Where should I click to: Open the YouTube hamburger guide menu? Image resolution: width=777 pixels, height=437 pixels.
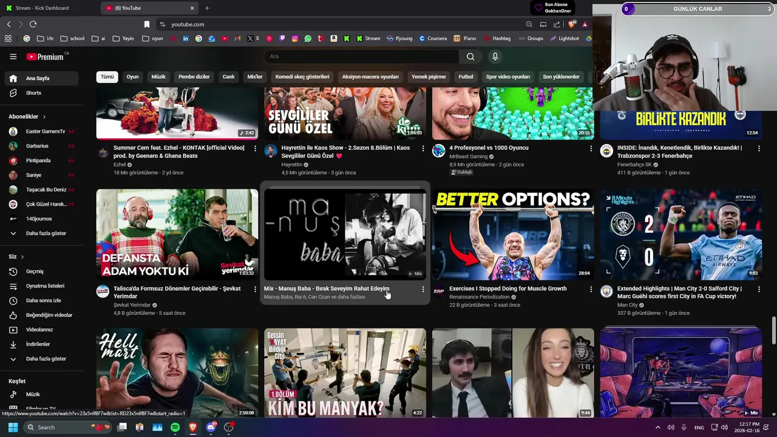click(13, 56)
